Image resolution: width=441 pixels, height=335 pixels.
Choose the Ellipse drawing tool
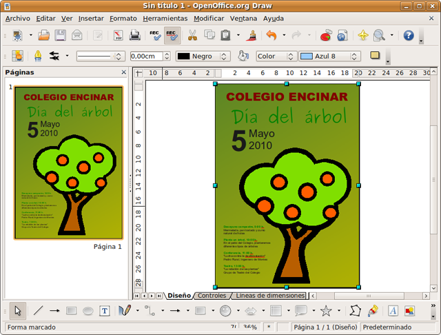coord(88,311)
